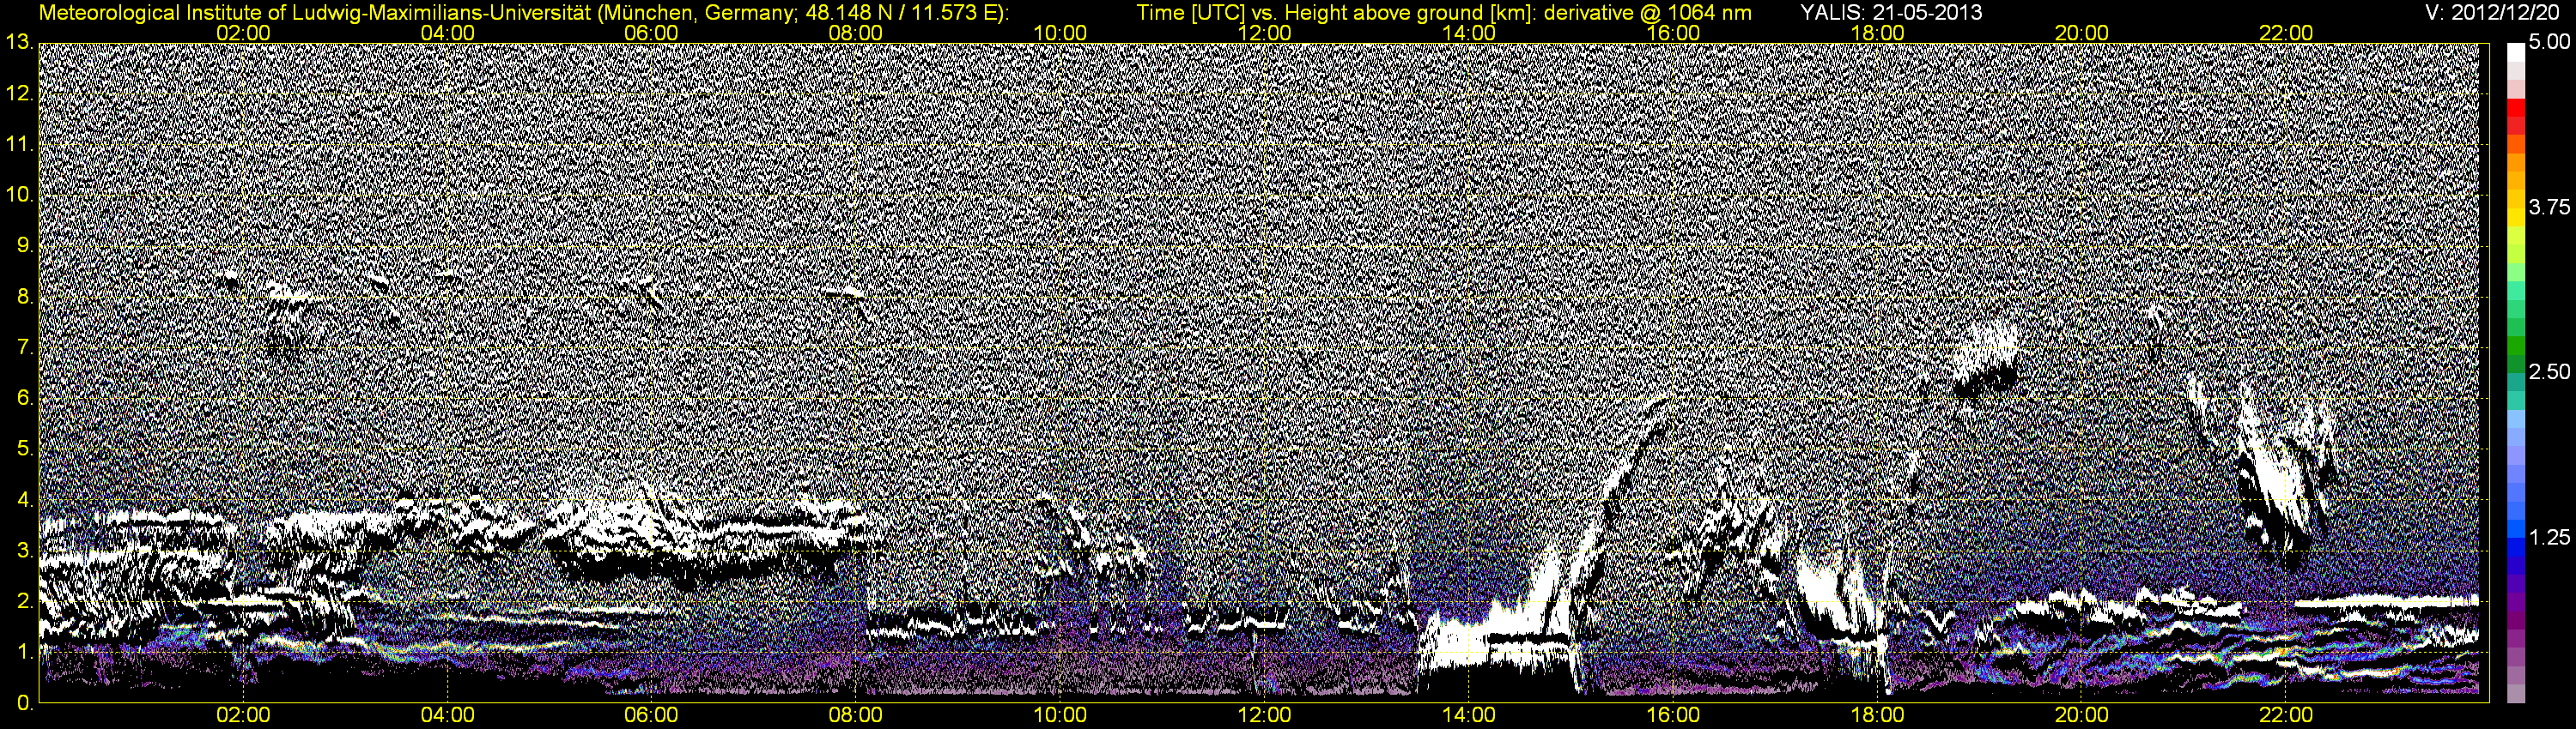Click the 10:00 label on the bottom time axis
This screenshot has width=2576, height=729.
(1060, 716)
